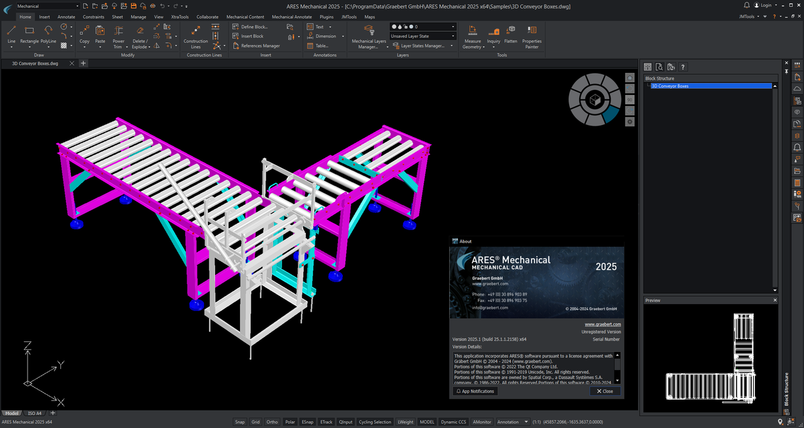Switch to the Insert ribbon tab
The width and height of the screenshot is (804, 428).
45,17
